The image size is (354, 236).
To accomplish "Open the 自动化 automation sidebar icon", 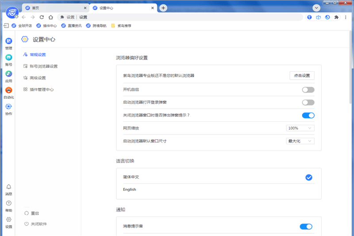I will pos(8,91).
